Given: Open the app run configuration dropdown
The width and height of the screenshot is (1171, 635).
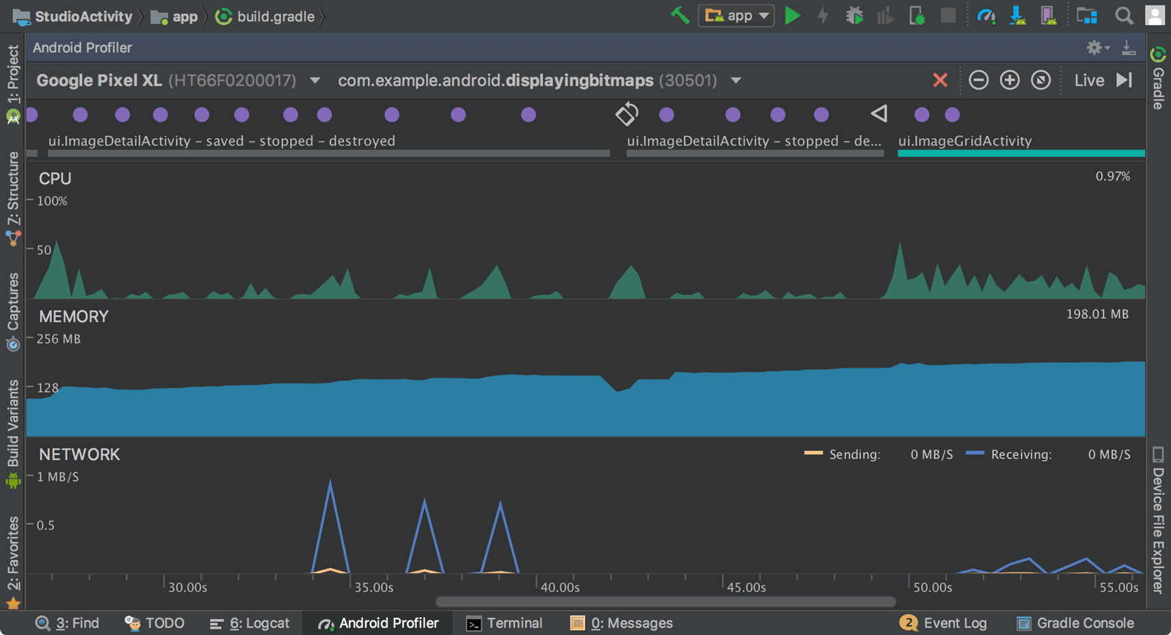Looking at the screenshot, I should pos(765,15).
